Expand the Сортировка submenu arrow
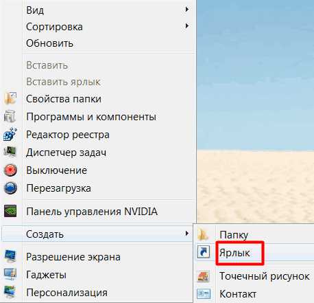 click(187, 25)
